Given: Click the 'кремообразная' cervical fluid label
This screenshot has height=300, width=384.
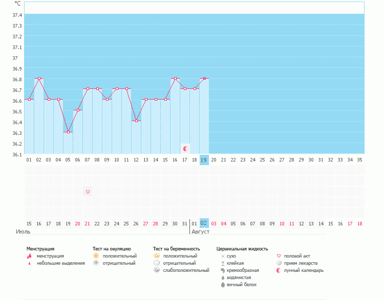Looking at the screenshot, I should coord(243,270).
